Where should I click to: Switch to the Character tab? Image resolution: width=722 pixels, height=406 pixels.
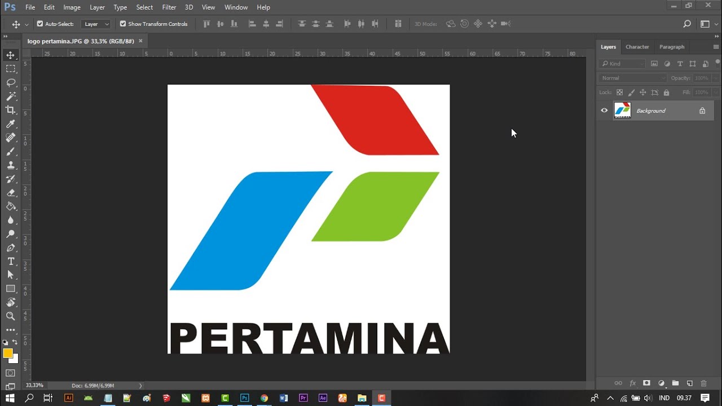click(x=637, y=47)
